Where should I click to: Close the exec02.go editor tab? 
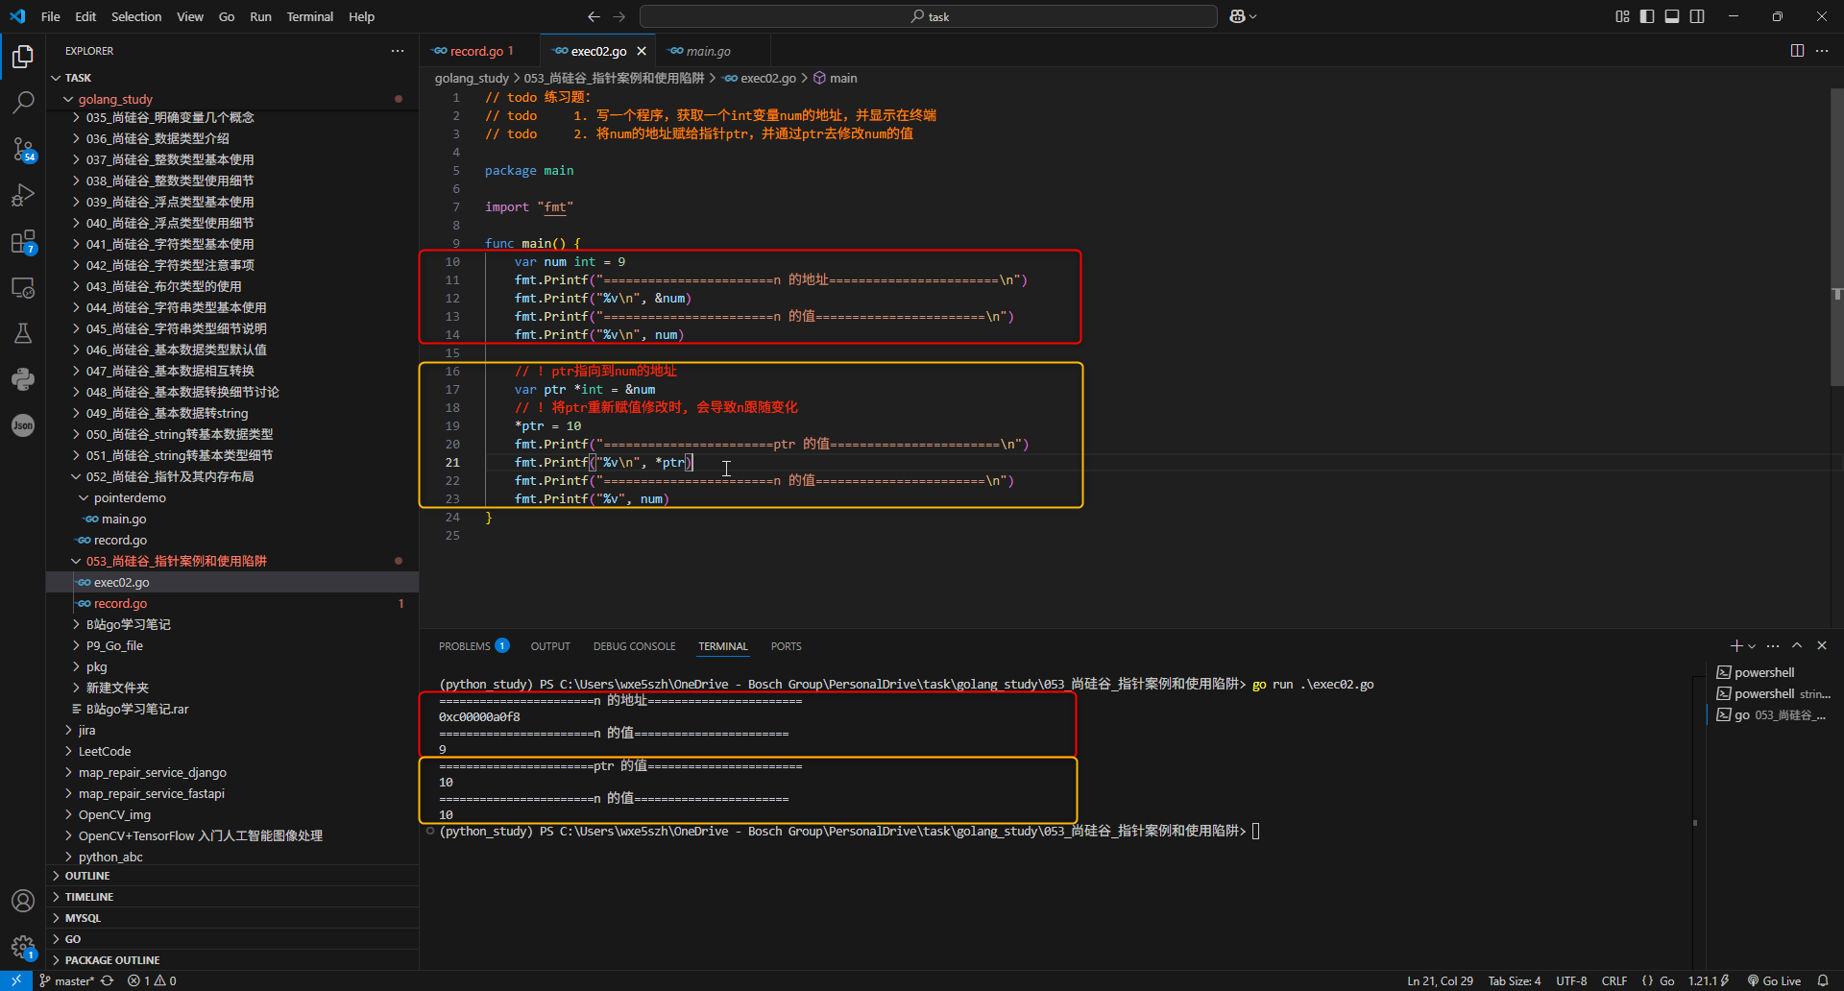coord(642,51)
